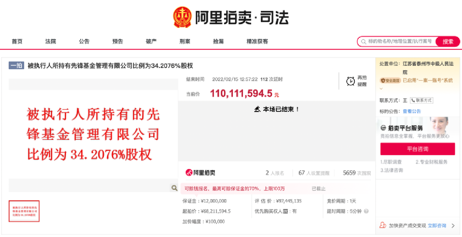Open the 公告 navigation tab
Image resolution: width=462 pixels, height=237 pixels.
point(84,42)
